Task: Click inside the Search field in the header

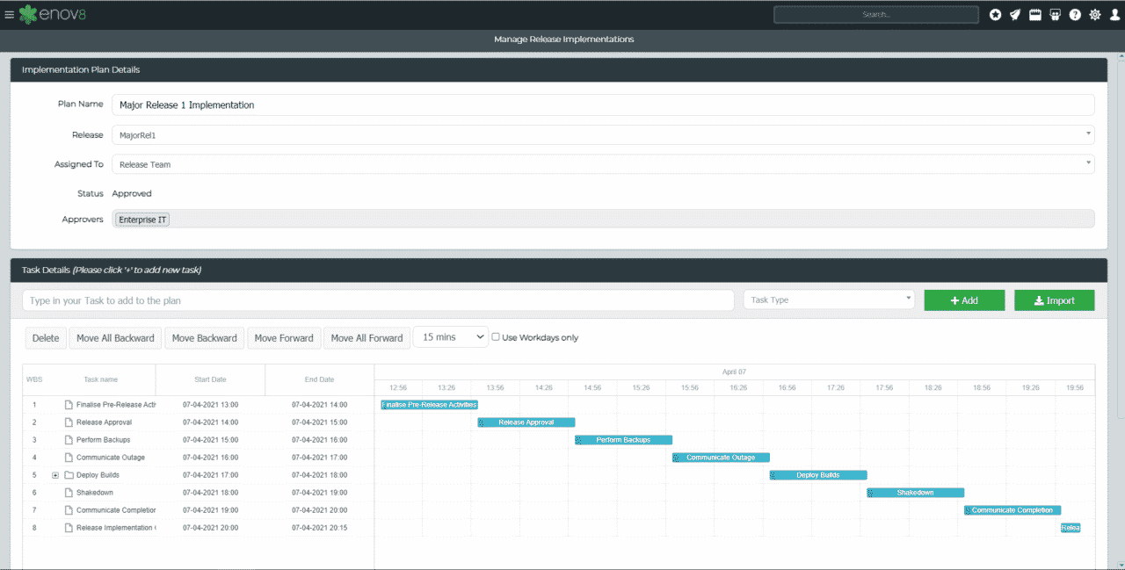Action: 875,14
